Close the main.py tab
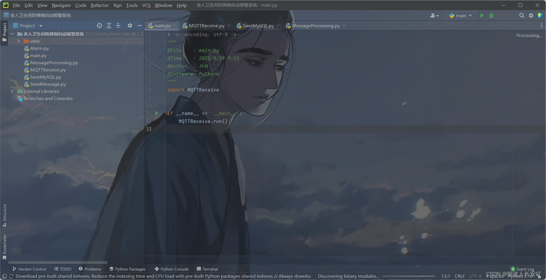 175,26
